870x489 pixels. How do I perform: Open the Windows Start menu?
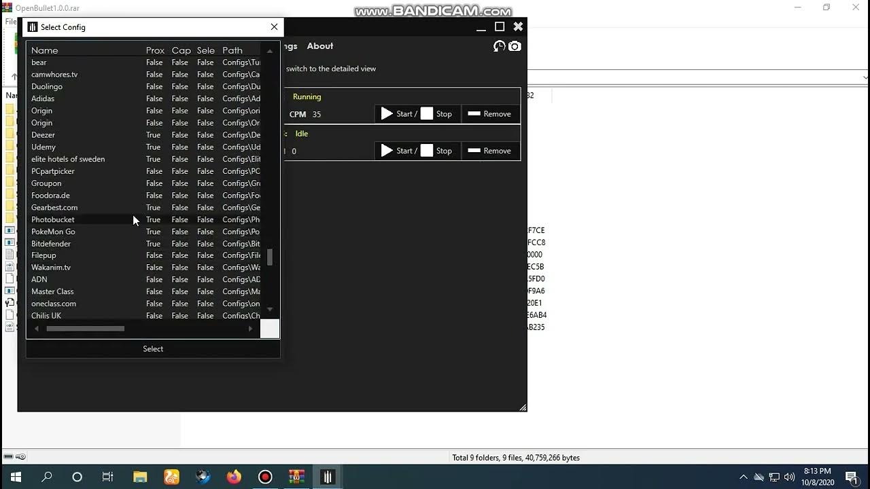pyautogui.click(x=16, y=477)
